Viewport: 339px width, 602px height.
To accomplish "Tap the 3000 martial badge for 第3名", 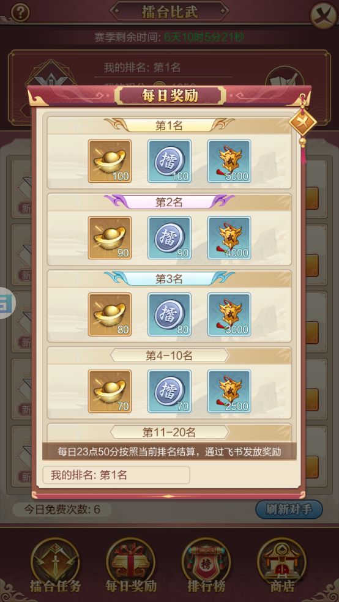I will pos(229,314).
